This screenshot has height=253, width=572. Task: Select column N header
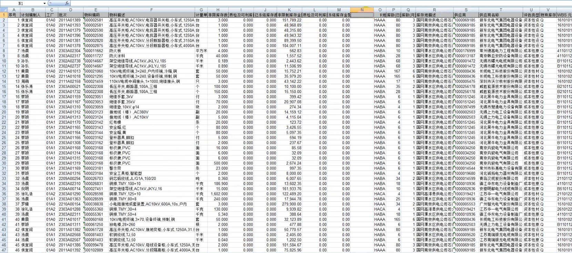[362, 10]
